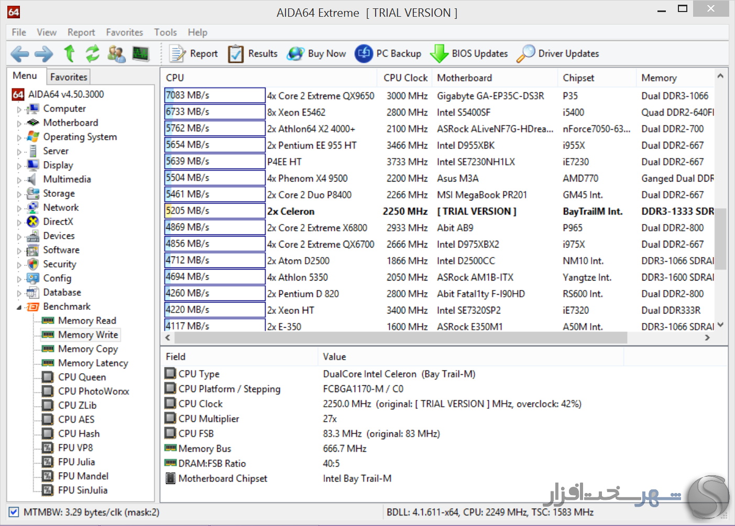Click the Refresh toolbar icon

(x=93, y=53)
